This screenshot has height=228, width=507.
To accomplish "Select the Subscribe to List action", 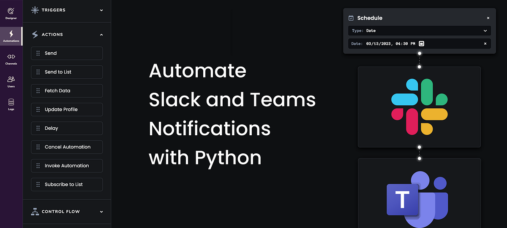I will [x=67, y=185].
